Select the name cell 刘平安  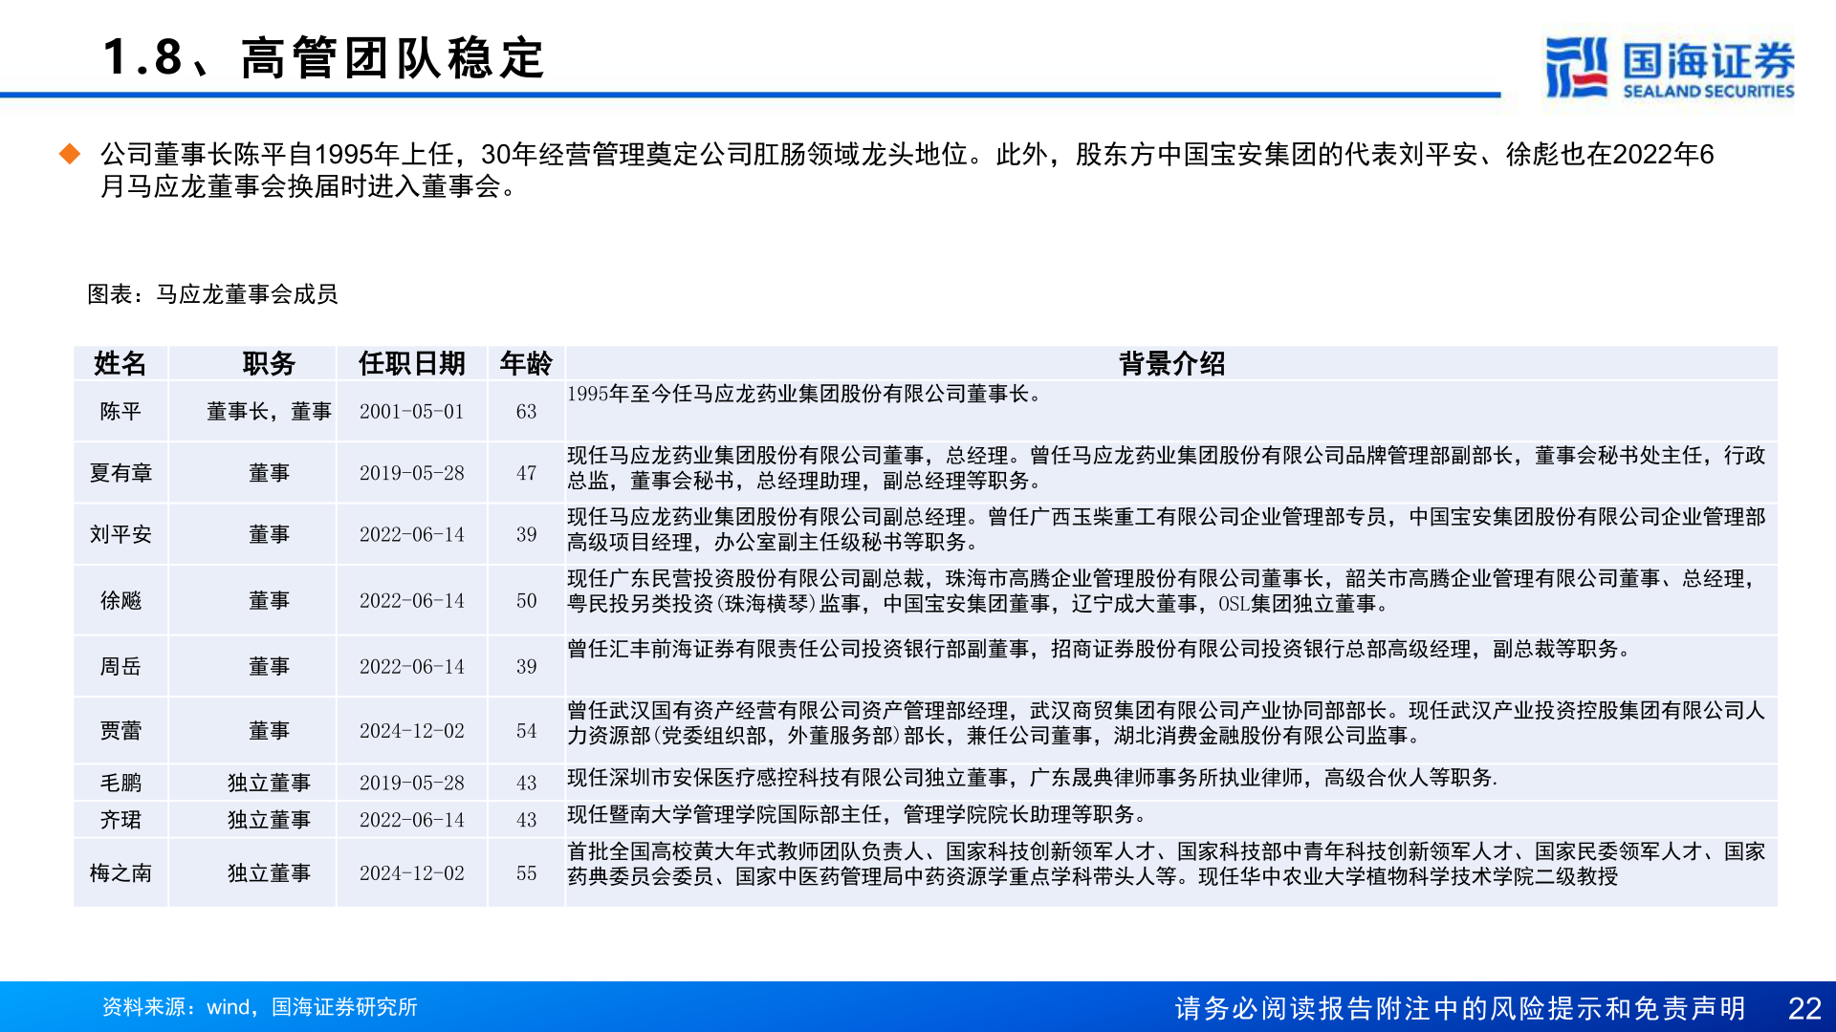click(120, 535)
